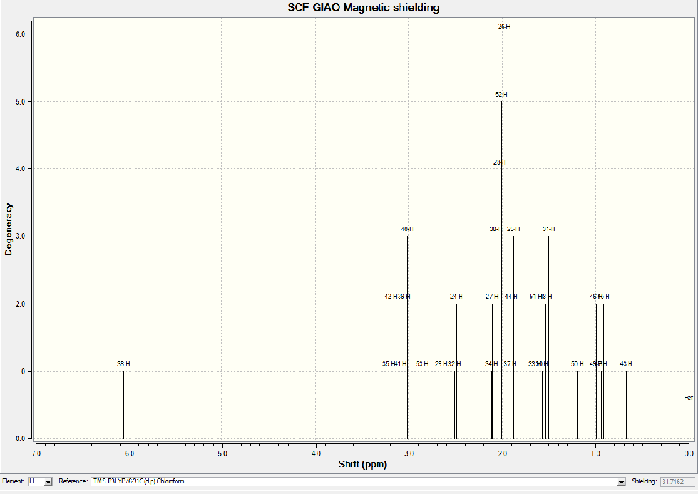Click the 24-H peak label

pyautogui.click(x=456, y=296)
